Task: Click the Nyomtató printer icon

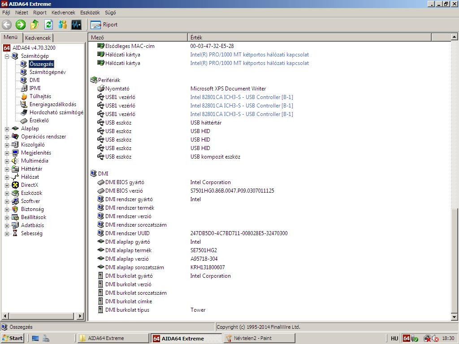Action: [x=101, y=88]
